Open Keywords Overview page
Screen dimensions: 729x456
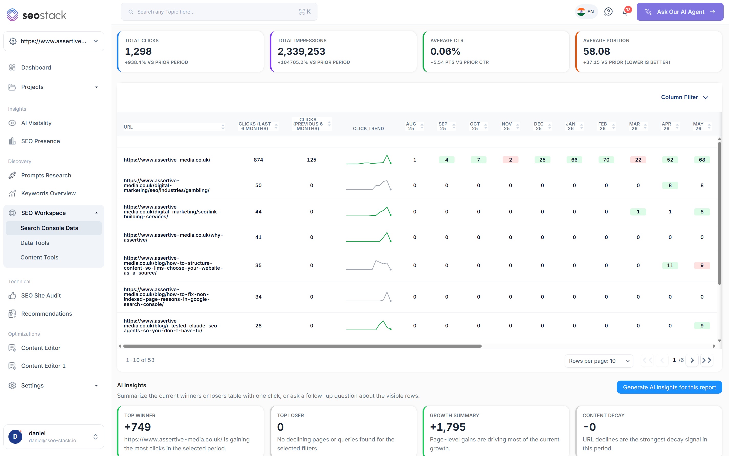click(48, 193)
